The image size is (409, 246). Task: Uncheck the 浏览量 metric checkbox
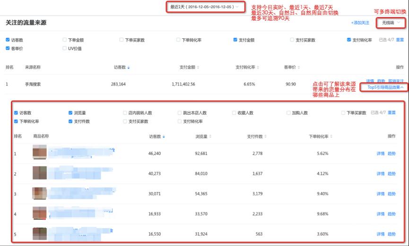pyautogui.click(x=71, y=113)
